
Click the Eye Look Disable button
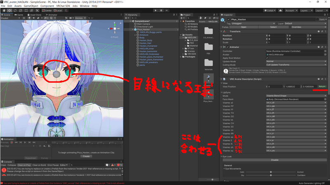275,160
